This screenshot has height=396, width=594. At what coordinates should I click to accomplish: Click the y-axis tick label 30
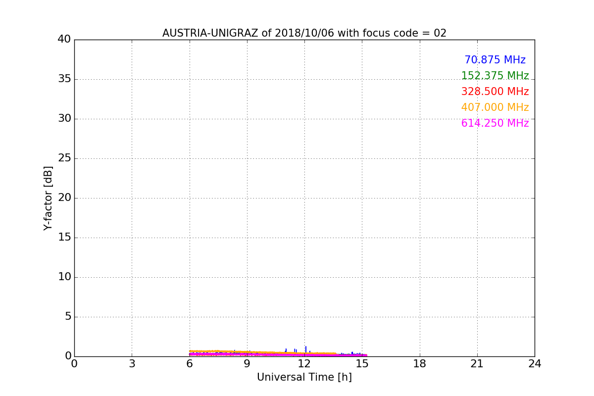[64, 118]
